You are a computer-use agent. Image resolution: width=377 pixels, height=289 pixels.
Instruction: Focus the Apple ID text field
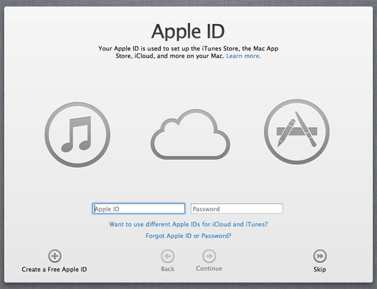(139, 208)
